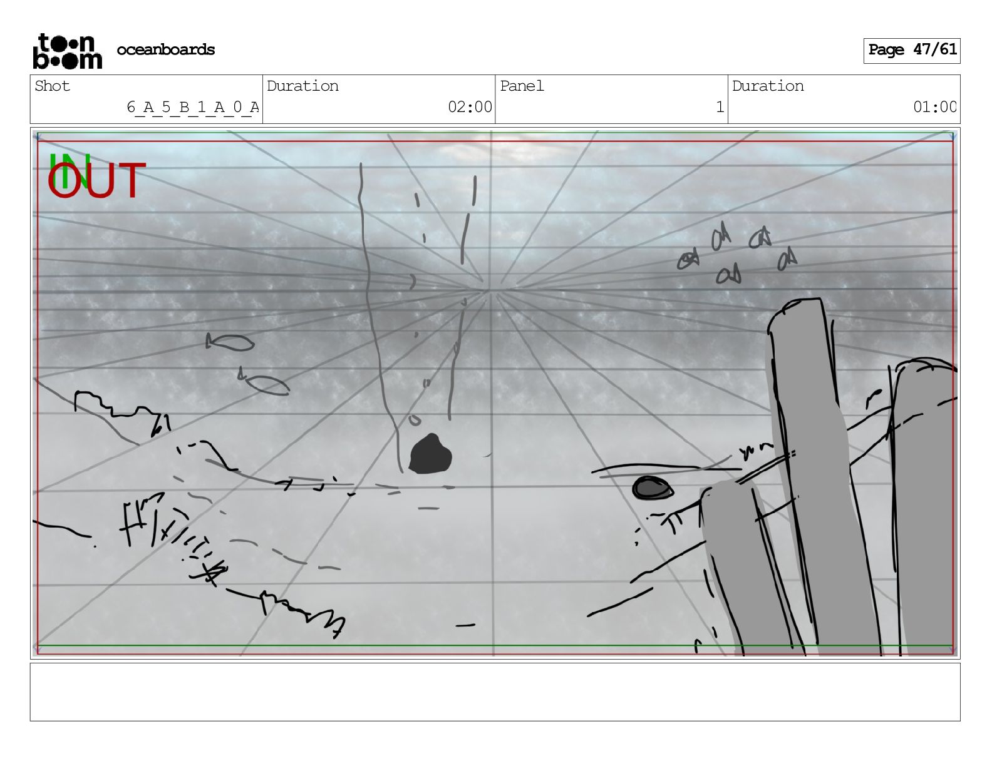Click the storyboard panel drawing thumbnail
The width and height of the screenshot is (992, 766).
point(495,393)
